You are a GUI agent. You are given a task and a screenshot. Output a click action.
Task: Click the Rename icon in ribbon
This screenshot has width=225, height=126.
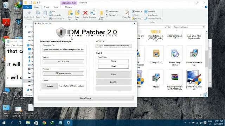click(x=93, y=13)
